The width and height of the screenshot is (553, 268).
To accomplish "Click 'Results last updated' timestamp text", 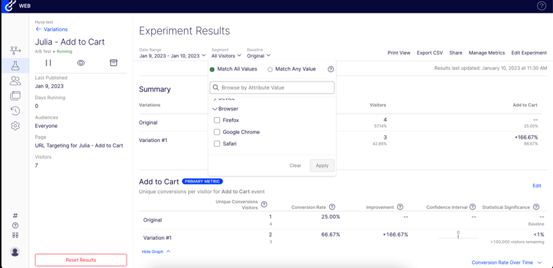I will click(490, 67).
